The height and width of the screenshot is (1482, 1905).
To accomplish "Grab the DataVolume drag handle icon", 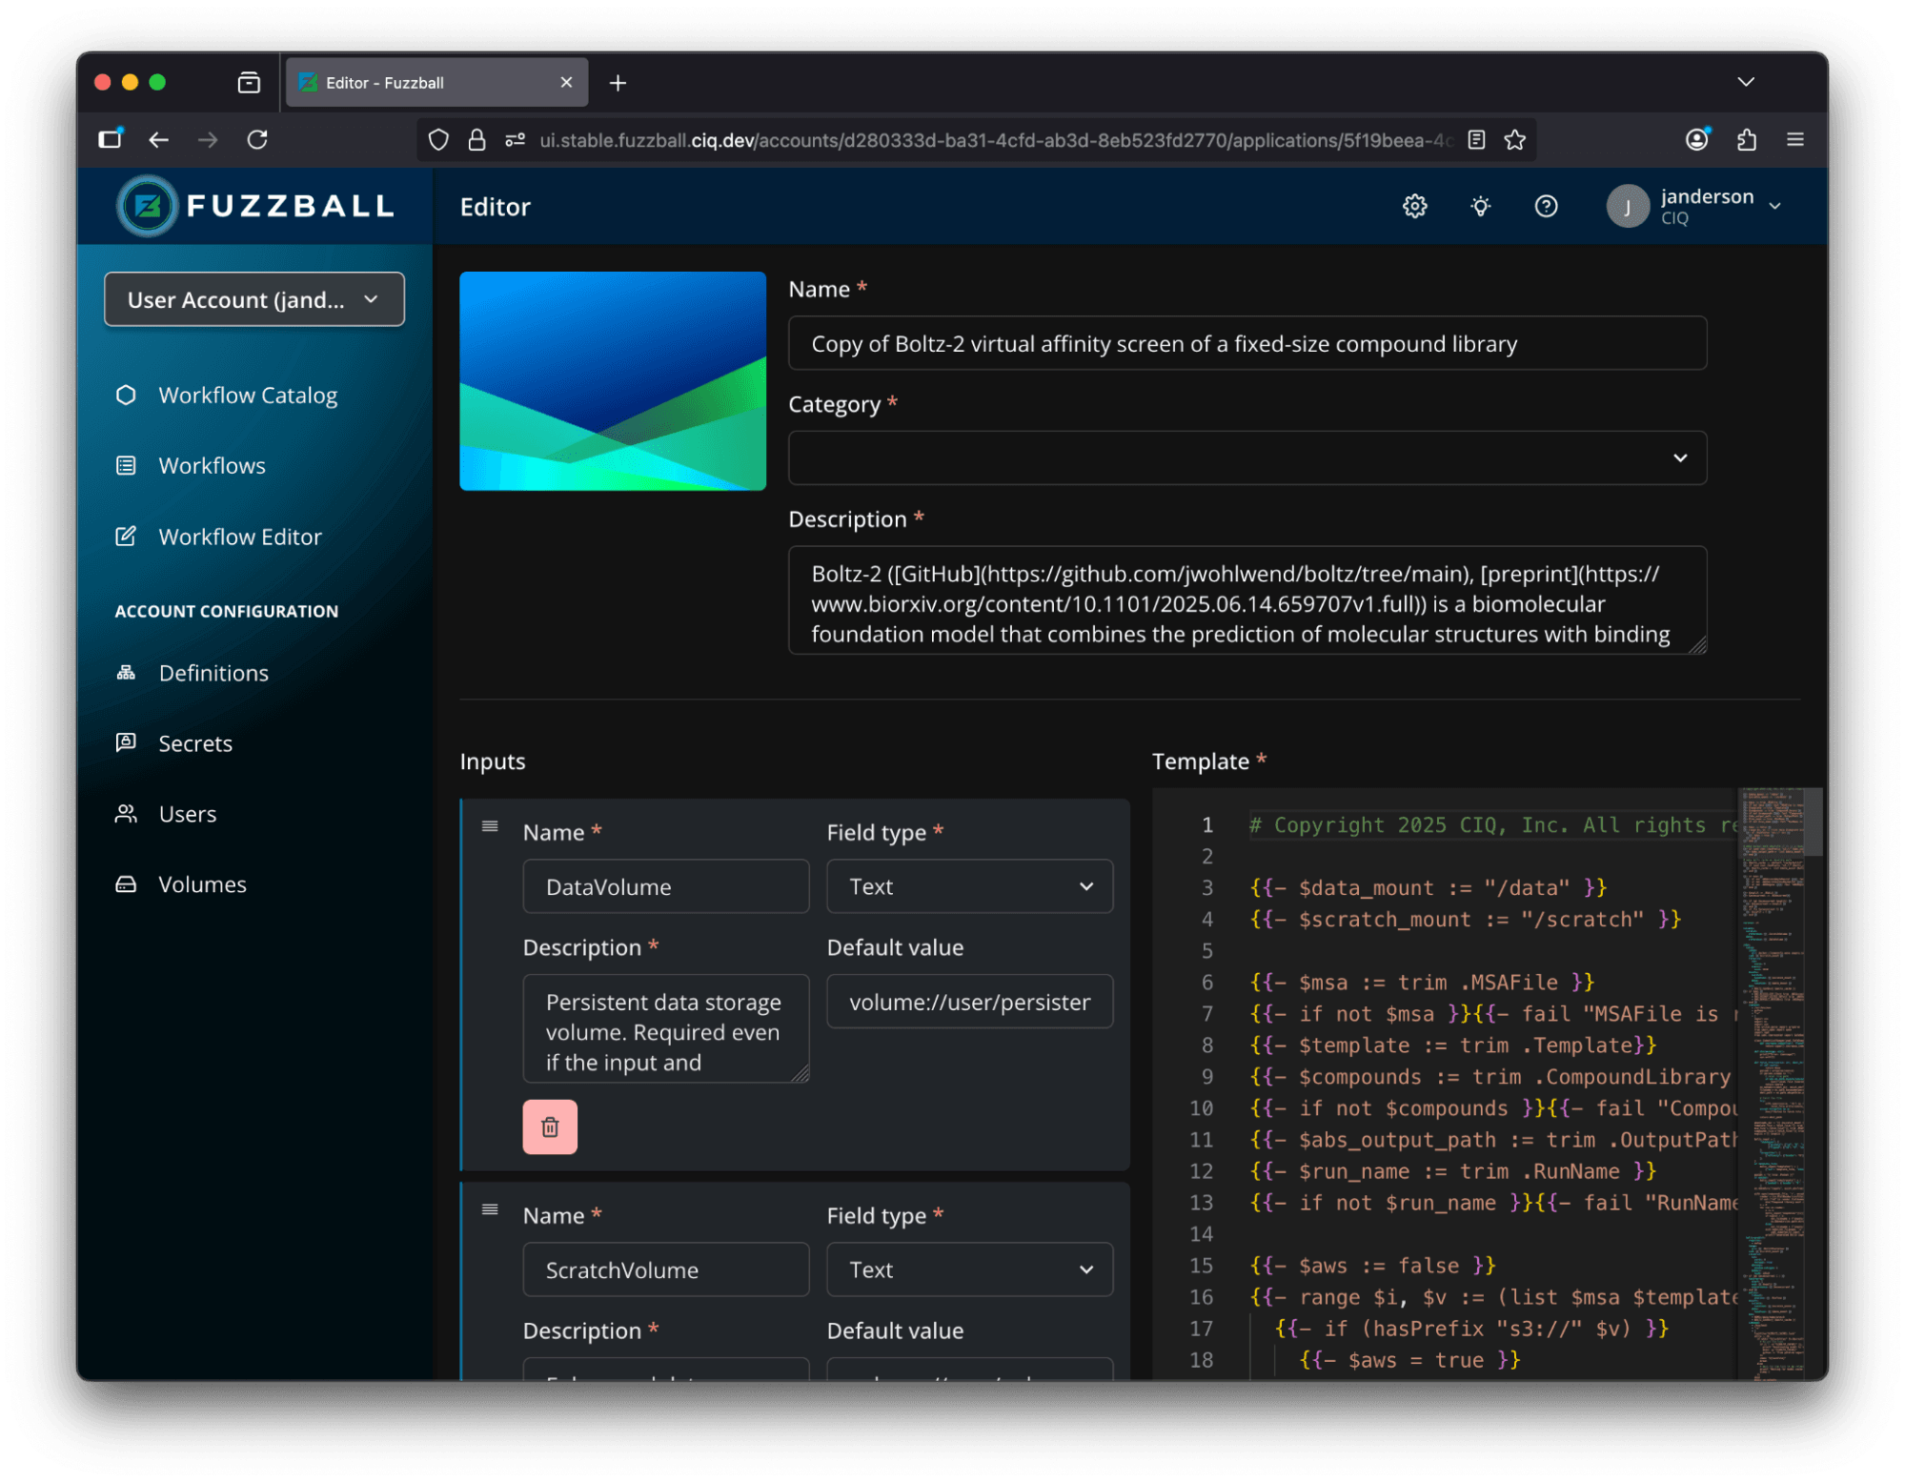I will tap(490, 826).
